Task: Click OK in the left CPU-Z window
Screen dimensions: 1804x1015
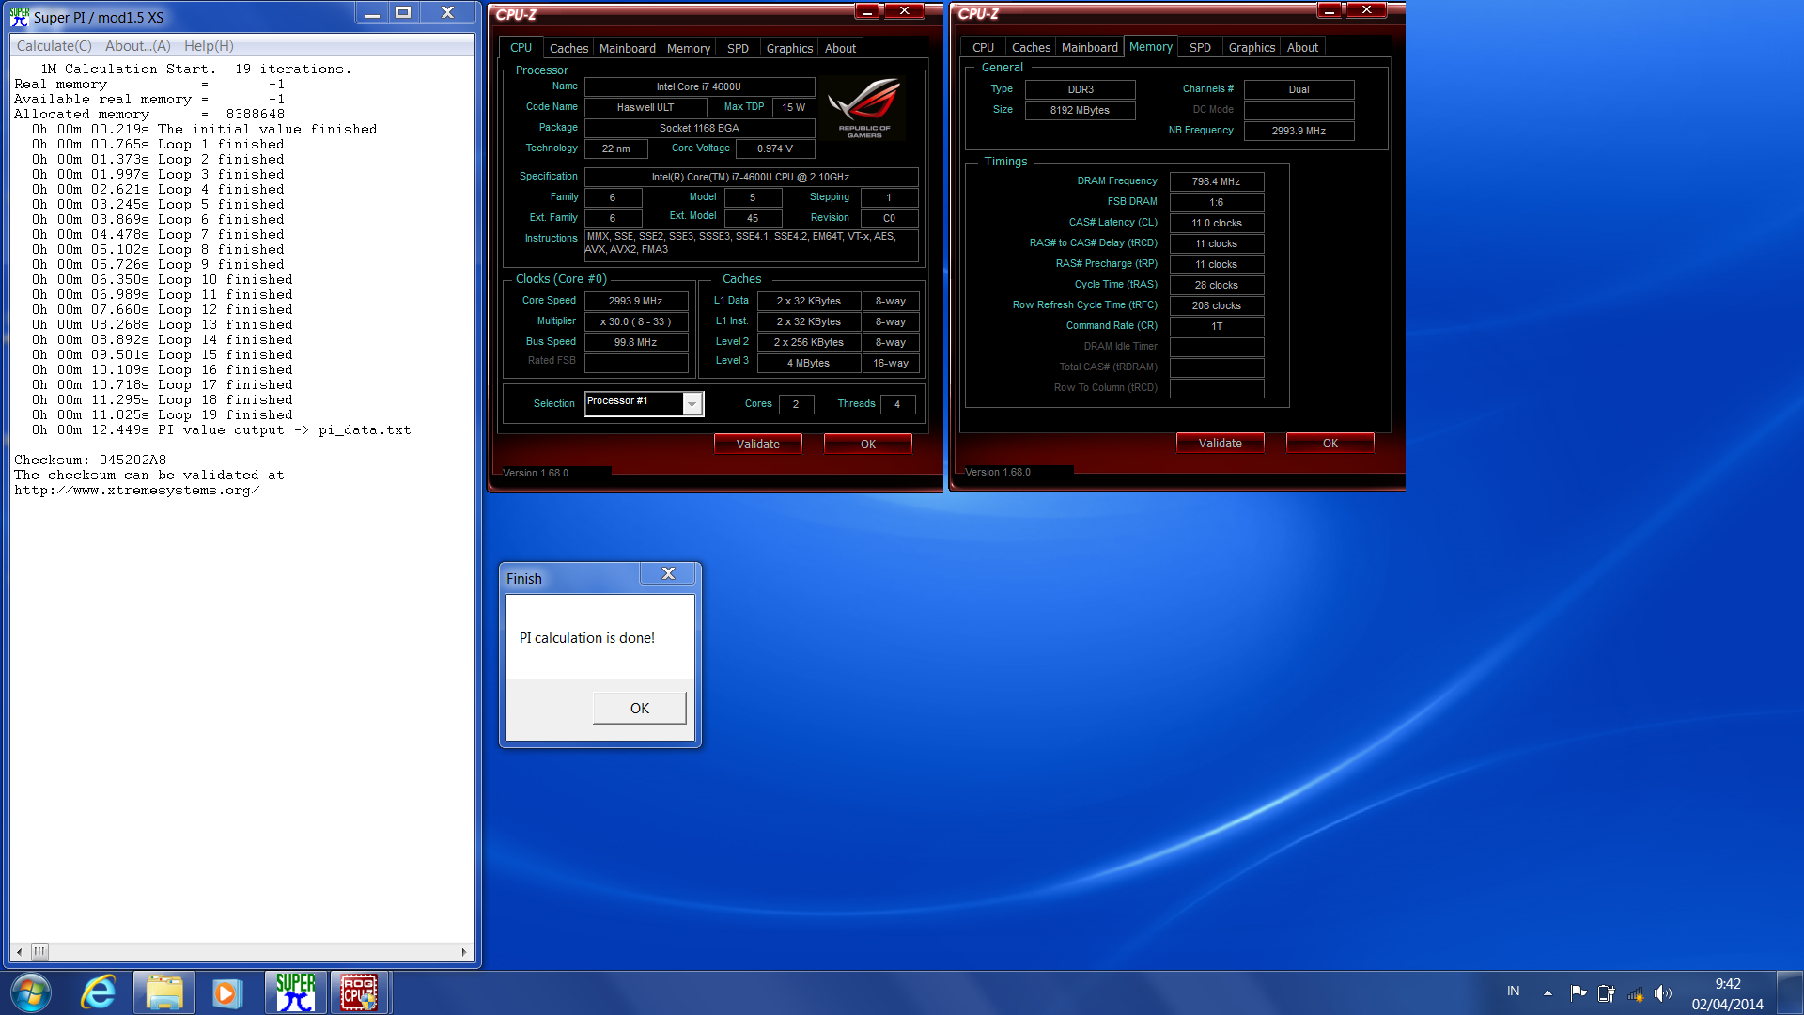Action: 868,444
